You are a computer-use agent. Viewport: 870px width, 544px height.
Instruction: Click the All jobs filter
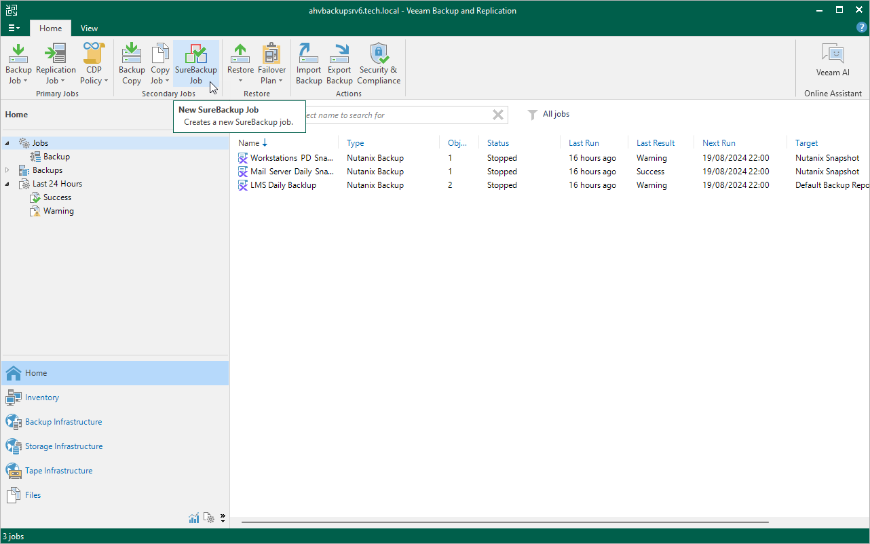click(x=548, y=115)
